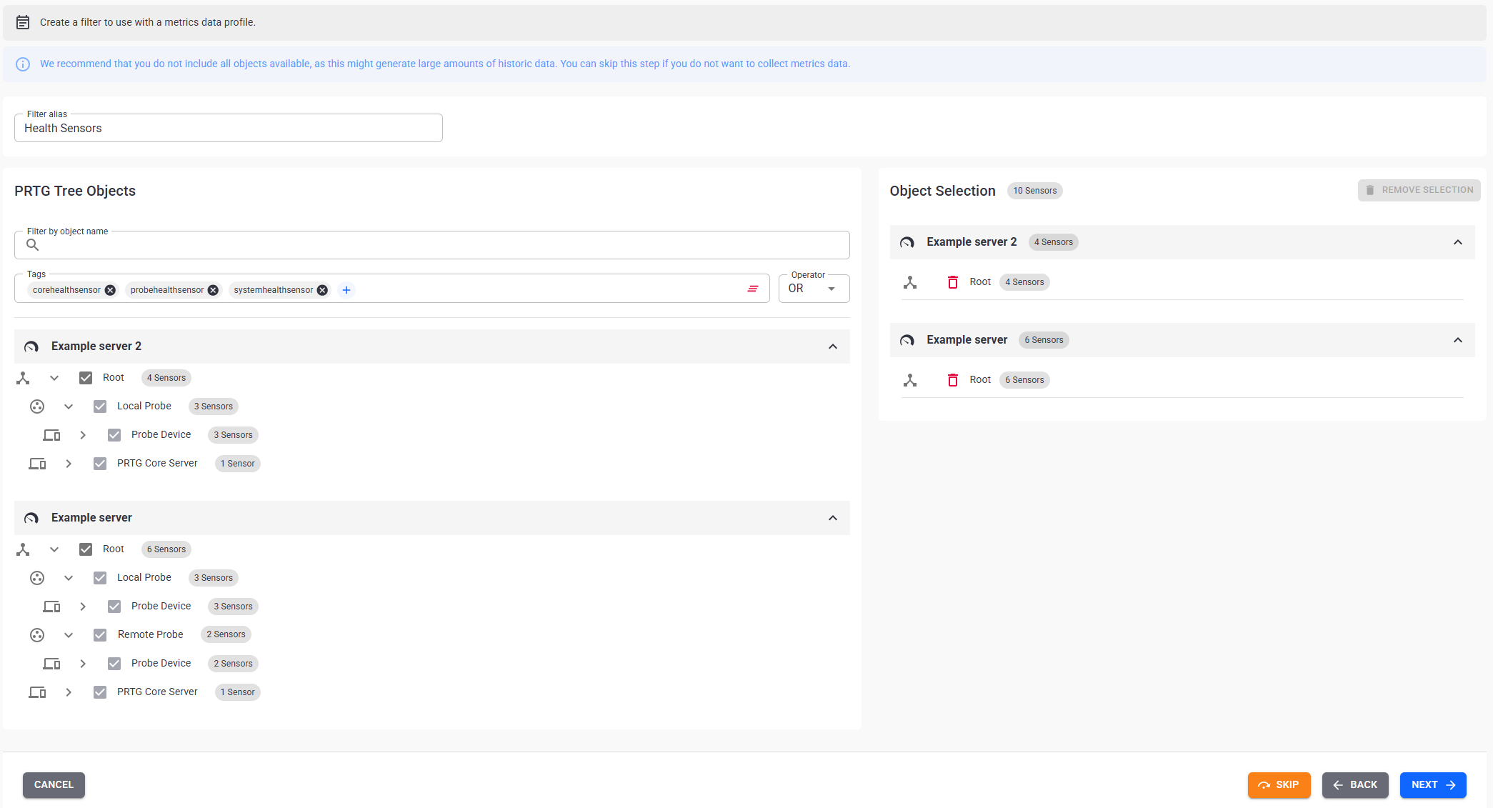Focus the Filter by object name field

tap(431, 245)
